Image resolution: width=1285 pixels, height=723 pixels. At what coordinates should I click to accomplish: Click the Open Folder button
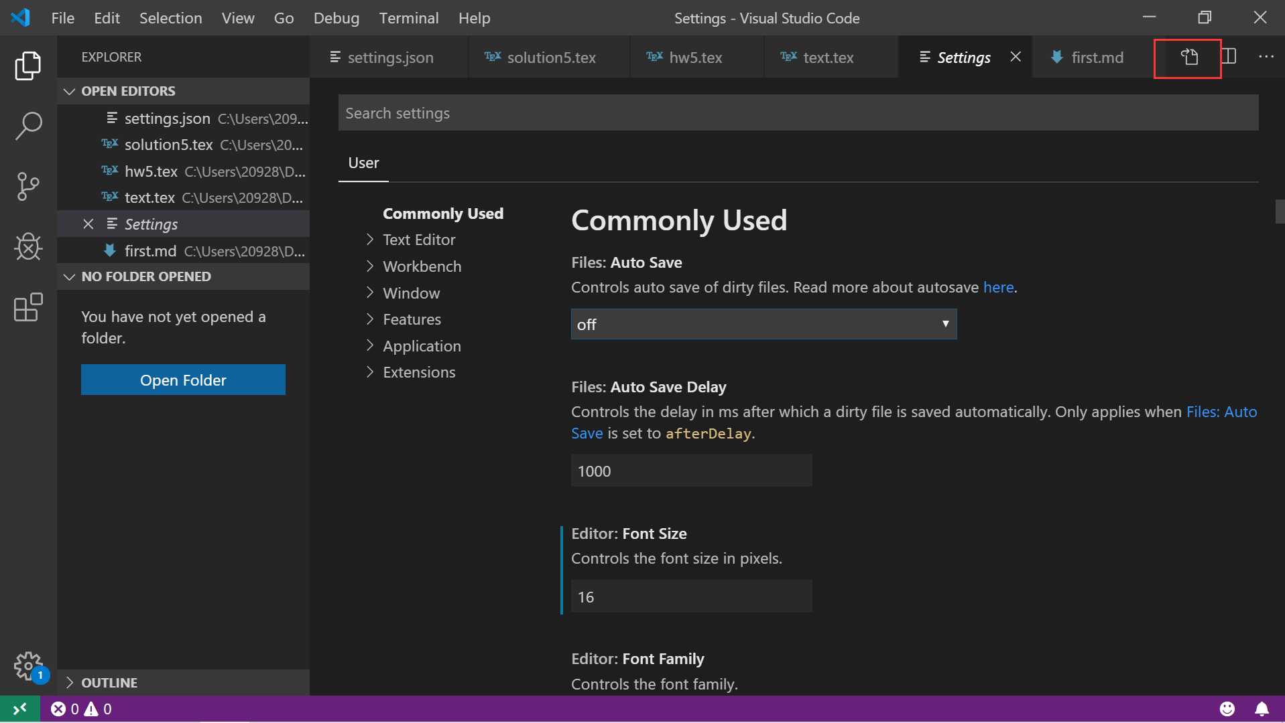[x=183, y=380]
